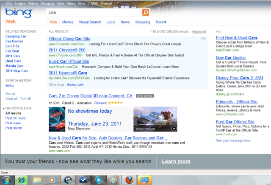Collapse the Narrow By Date section

[x=4, y=109]
